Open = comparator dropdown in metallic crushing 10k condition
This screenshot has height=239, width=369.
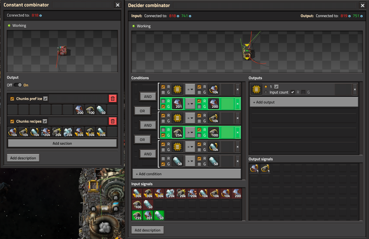coord(190,89)
